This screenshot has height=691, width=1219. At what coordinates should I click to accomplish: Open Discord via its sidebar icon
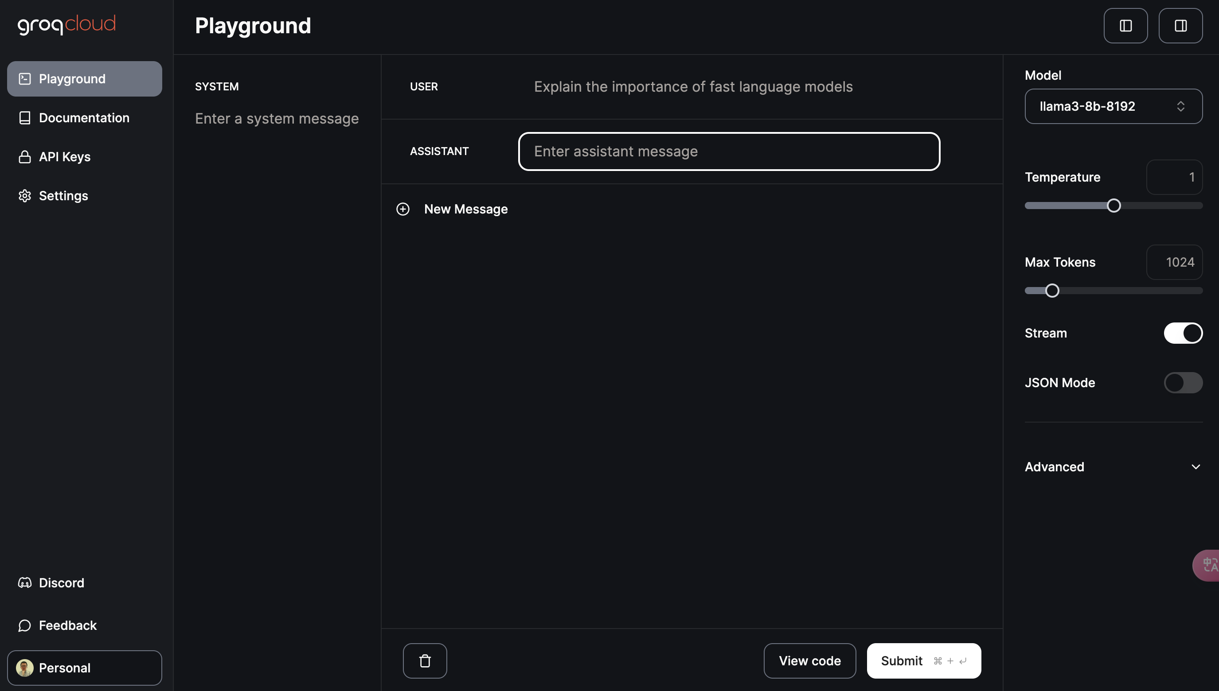pyautogui.click(x=25, y=583)
